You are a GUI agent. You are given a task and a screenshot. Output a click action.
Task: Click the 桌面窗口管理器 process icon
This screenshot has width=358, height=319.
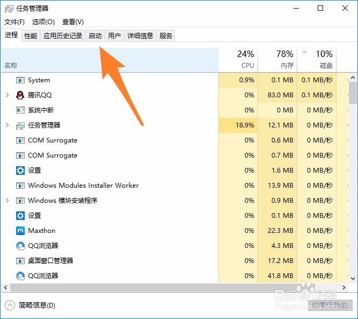(20, 261)
